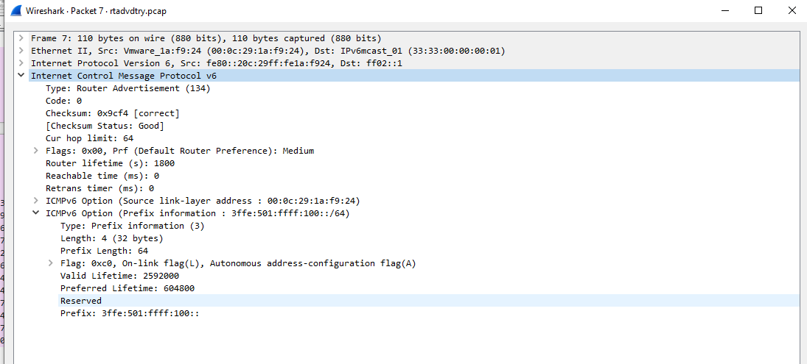Viewport: 807px width, 364px height.
Task: Select Preferred Lifetime: 604800 field
Action: click(x=127, y=288)
